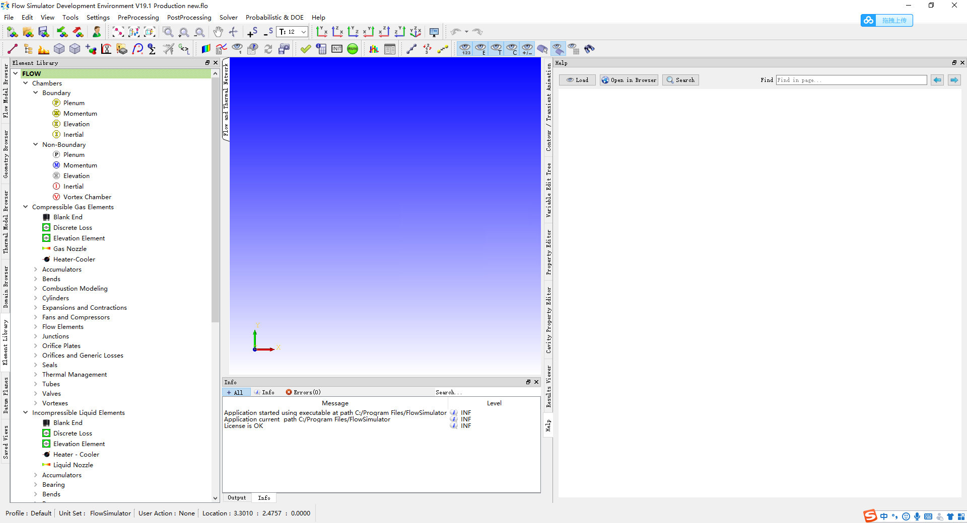Click the Find in page field
Image resolution: width=967 pixels, height=523 pixels.
(851, 80)
